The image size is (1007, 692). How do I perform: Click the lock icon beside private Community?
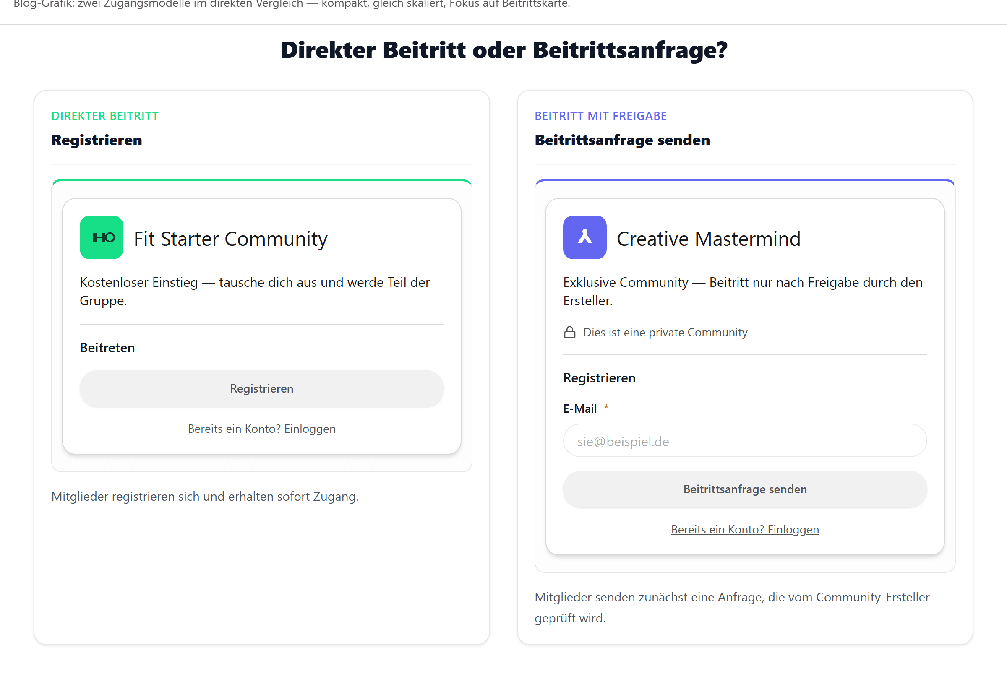[569, 332]
